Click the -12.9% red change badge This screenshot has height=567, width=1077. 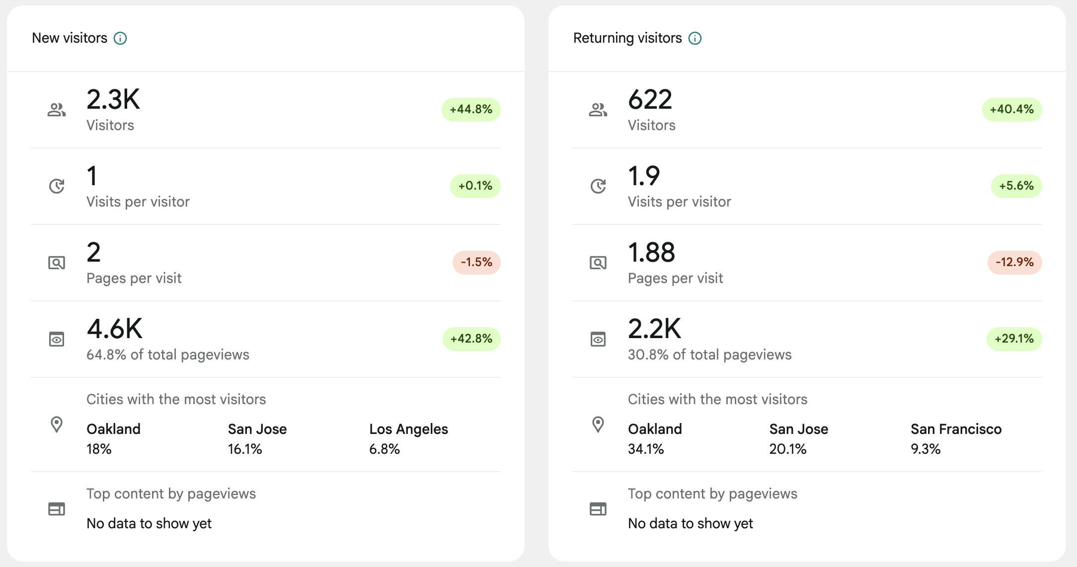pos(1014,262)
